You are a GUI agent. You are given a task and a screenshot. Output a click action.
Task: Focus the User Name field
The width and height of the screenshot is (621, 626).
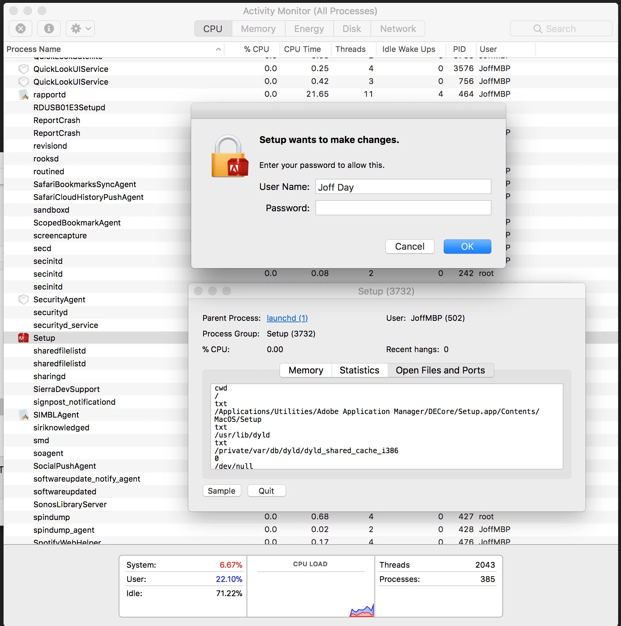(403, 187)
